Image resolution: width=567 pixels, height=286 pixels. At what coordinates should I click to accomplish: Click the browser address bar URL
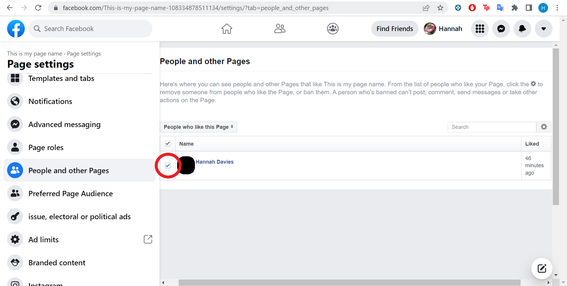[x=195, y=8]
